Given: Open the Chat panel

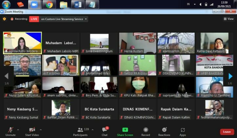Looking at the screenshot, I should [x=105, y=132].
